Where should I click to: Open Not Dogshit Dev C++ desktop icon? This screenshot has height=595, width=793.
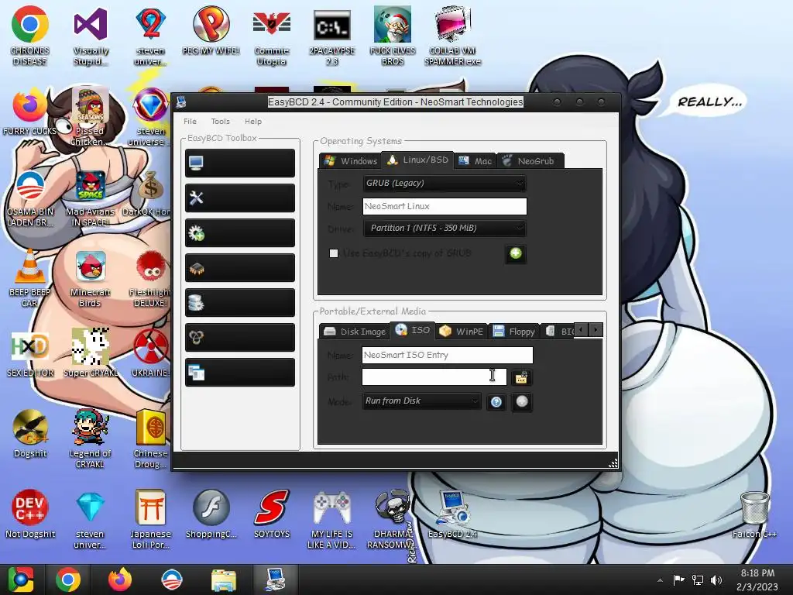[30, 514]
